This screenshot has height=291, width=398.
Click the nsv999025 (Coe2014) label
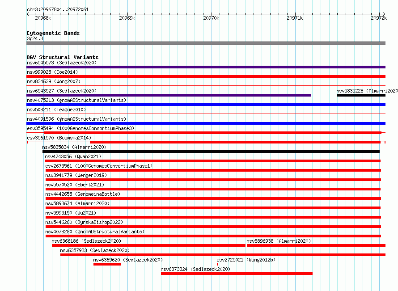(x=52, y=72)
